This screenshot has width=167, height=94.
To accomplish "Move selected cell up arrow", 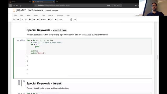I will click(x=34, y=20).
